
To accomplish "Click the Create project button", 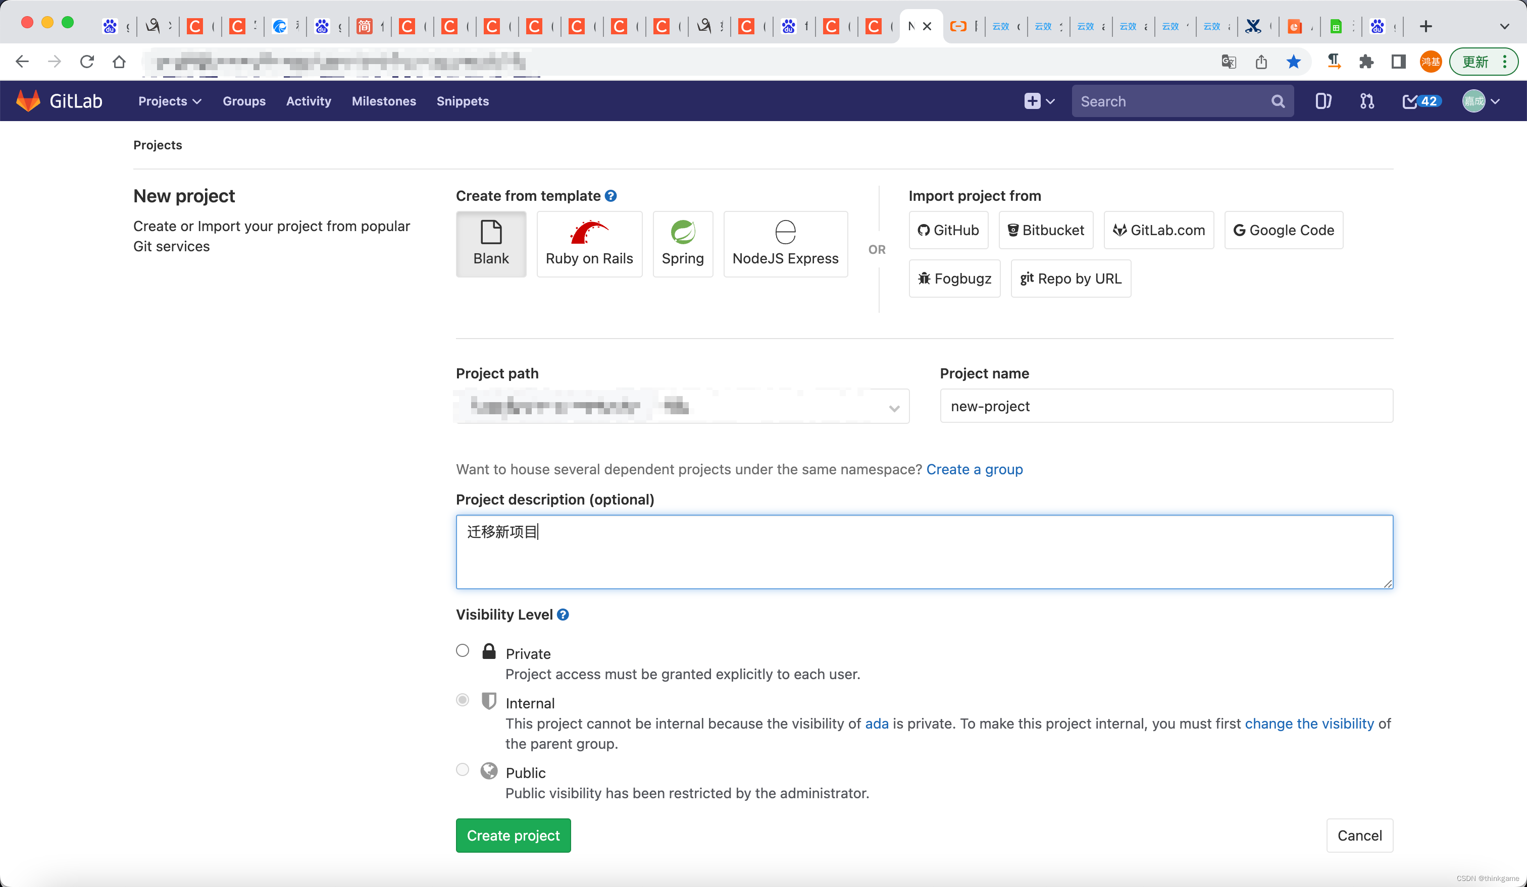I will pyautogui.click(x=513, y=835).
